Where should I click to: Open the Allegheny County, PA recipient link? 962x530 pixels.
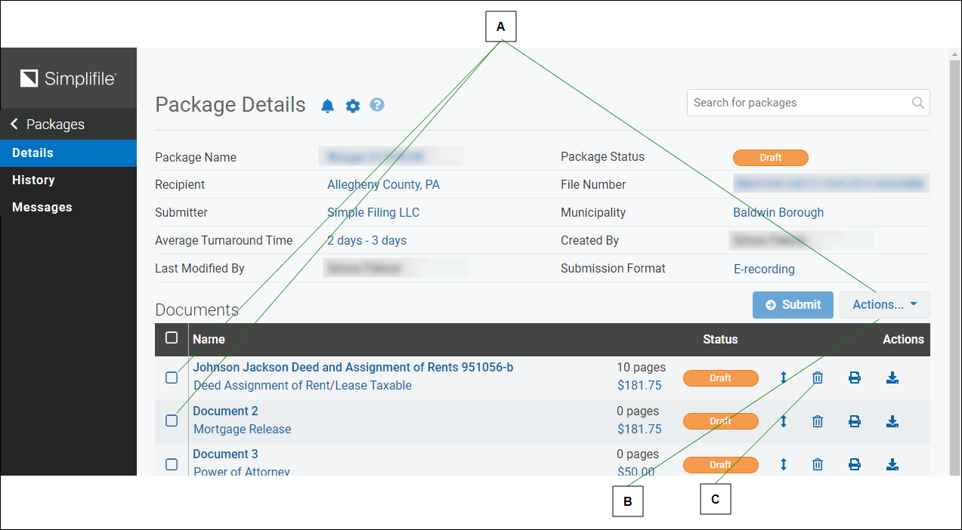[x=383, y=184]
